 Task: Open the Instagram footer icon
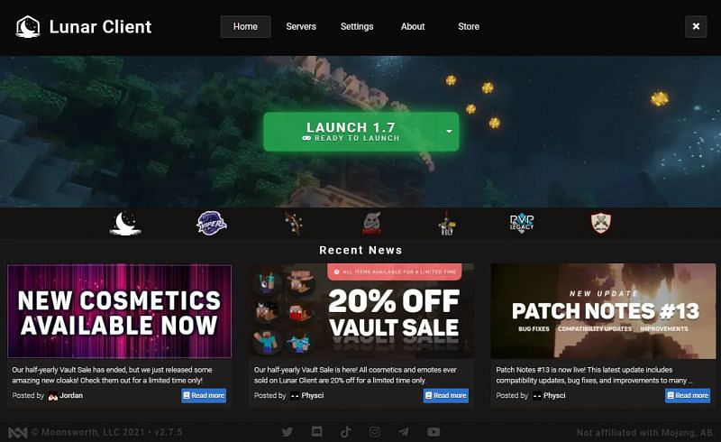[375, 432]
